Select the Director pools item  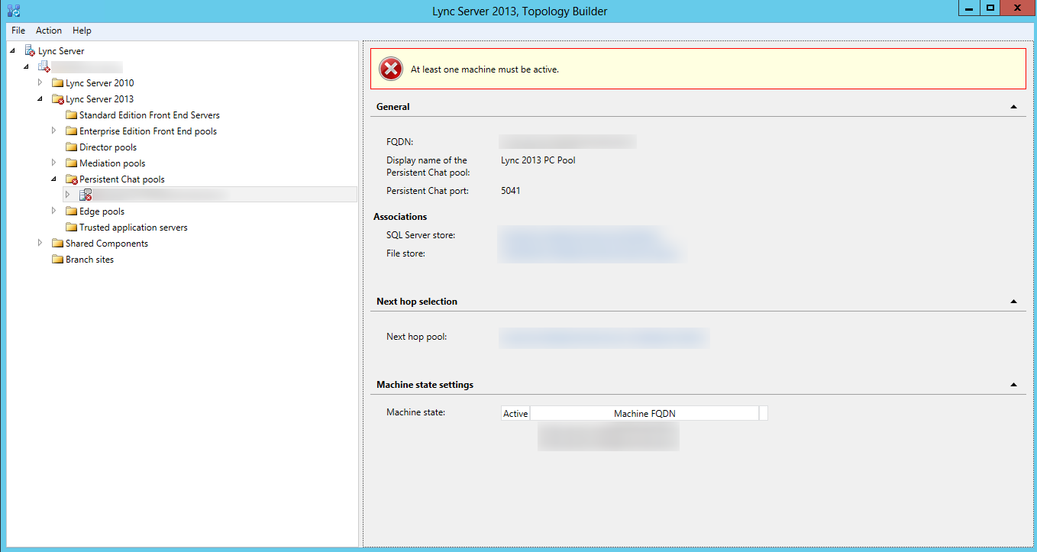(x=108, y=147)
